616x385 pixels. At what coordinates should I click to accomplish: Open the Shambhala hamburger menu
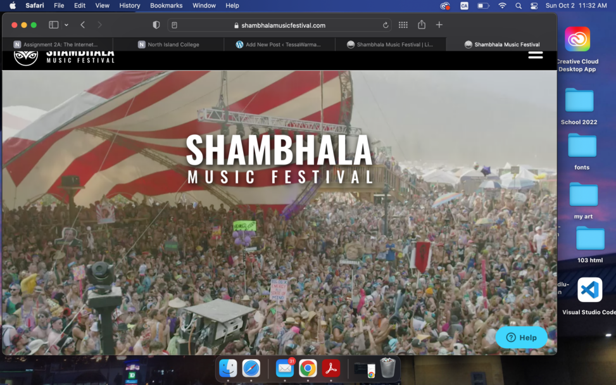(536, 55)
